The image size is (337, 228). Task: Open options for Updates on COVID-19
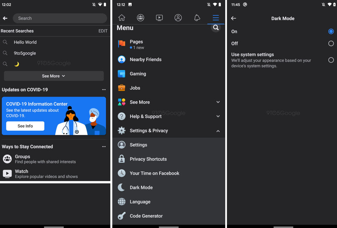[104, 90]
